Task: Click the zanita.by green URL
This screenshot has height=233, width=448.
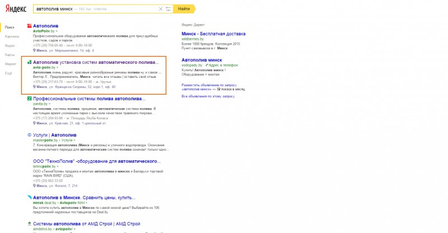Action: 40,104
